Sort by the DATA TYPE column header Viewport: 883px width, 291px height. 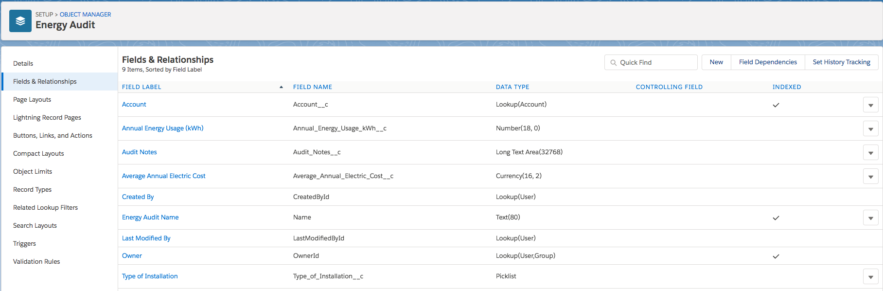point(512,87)
